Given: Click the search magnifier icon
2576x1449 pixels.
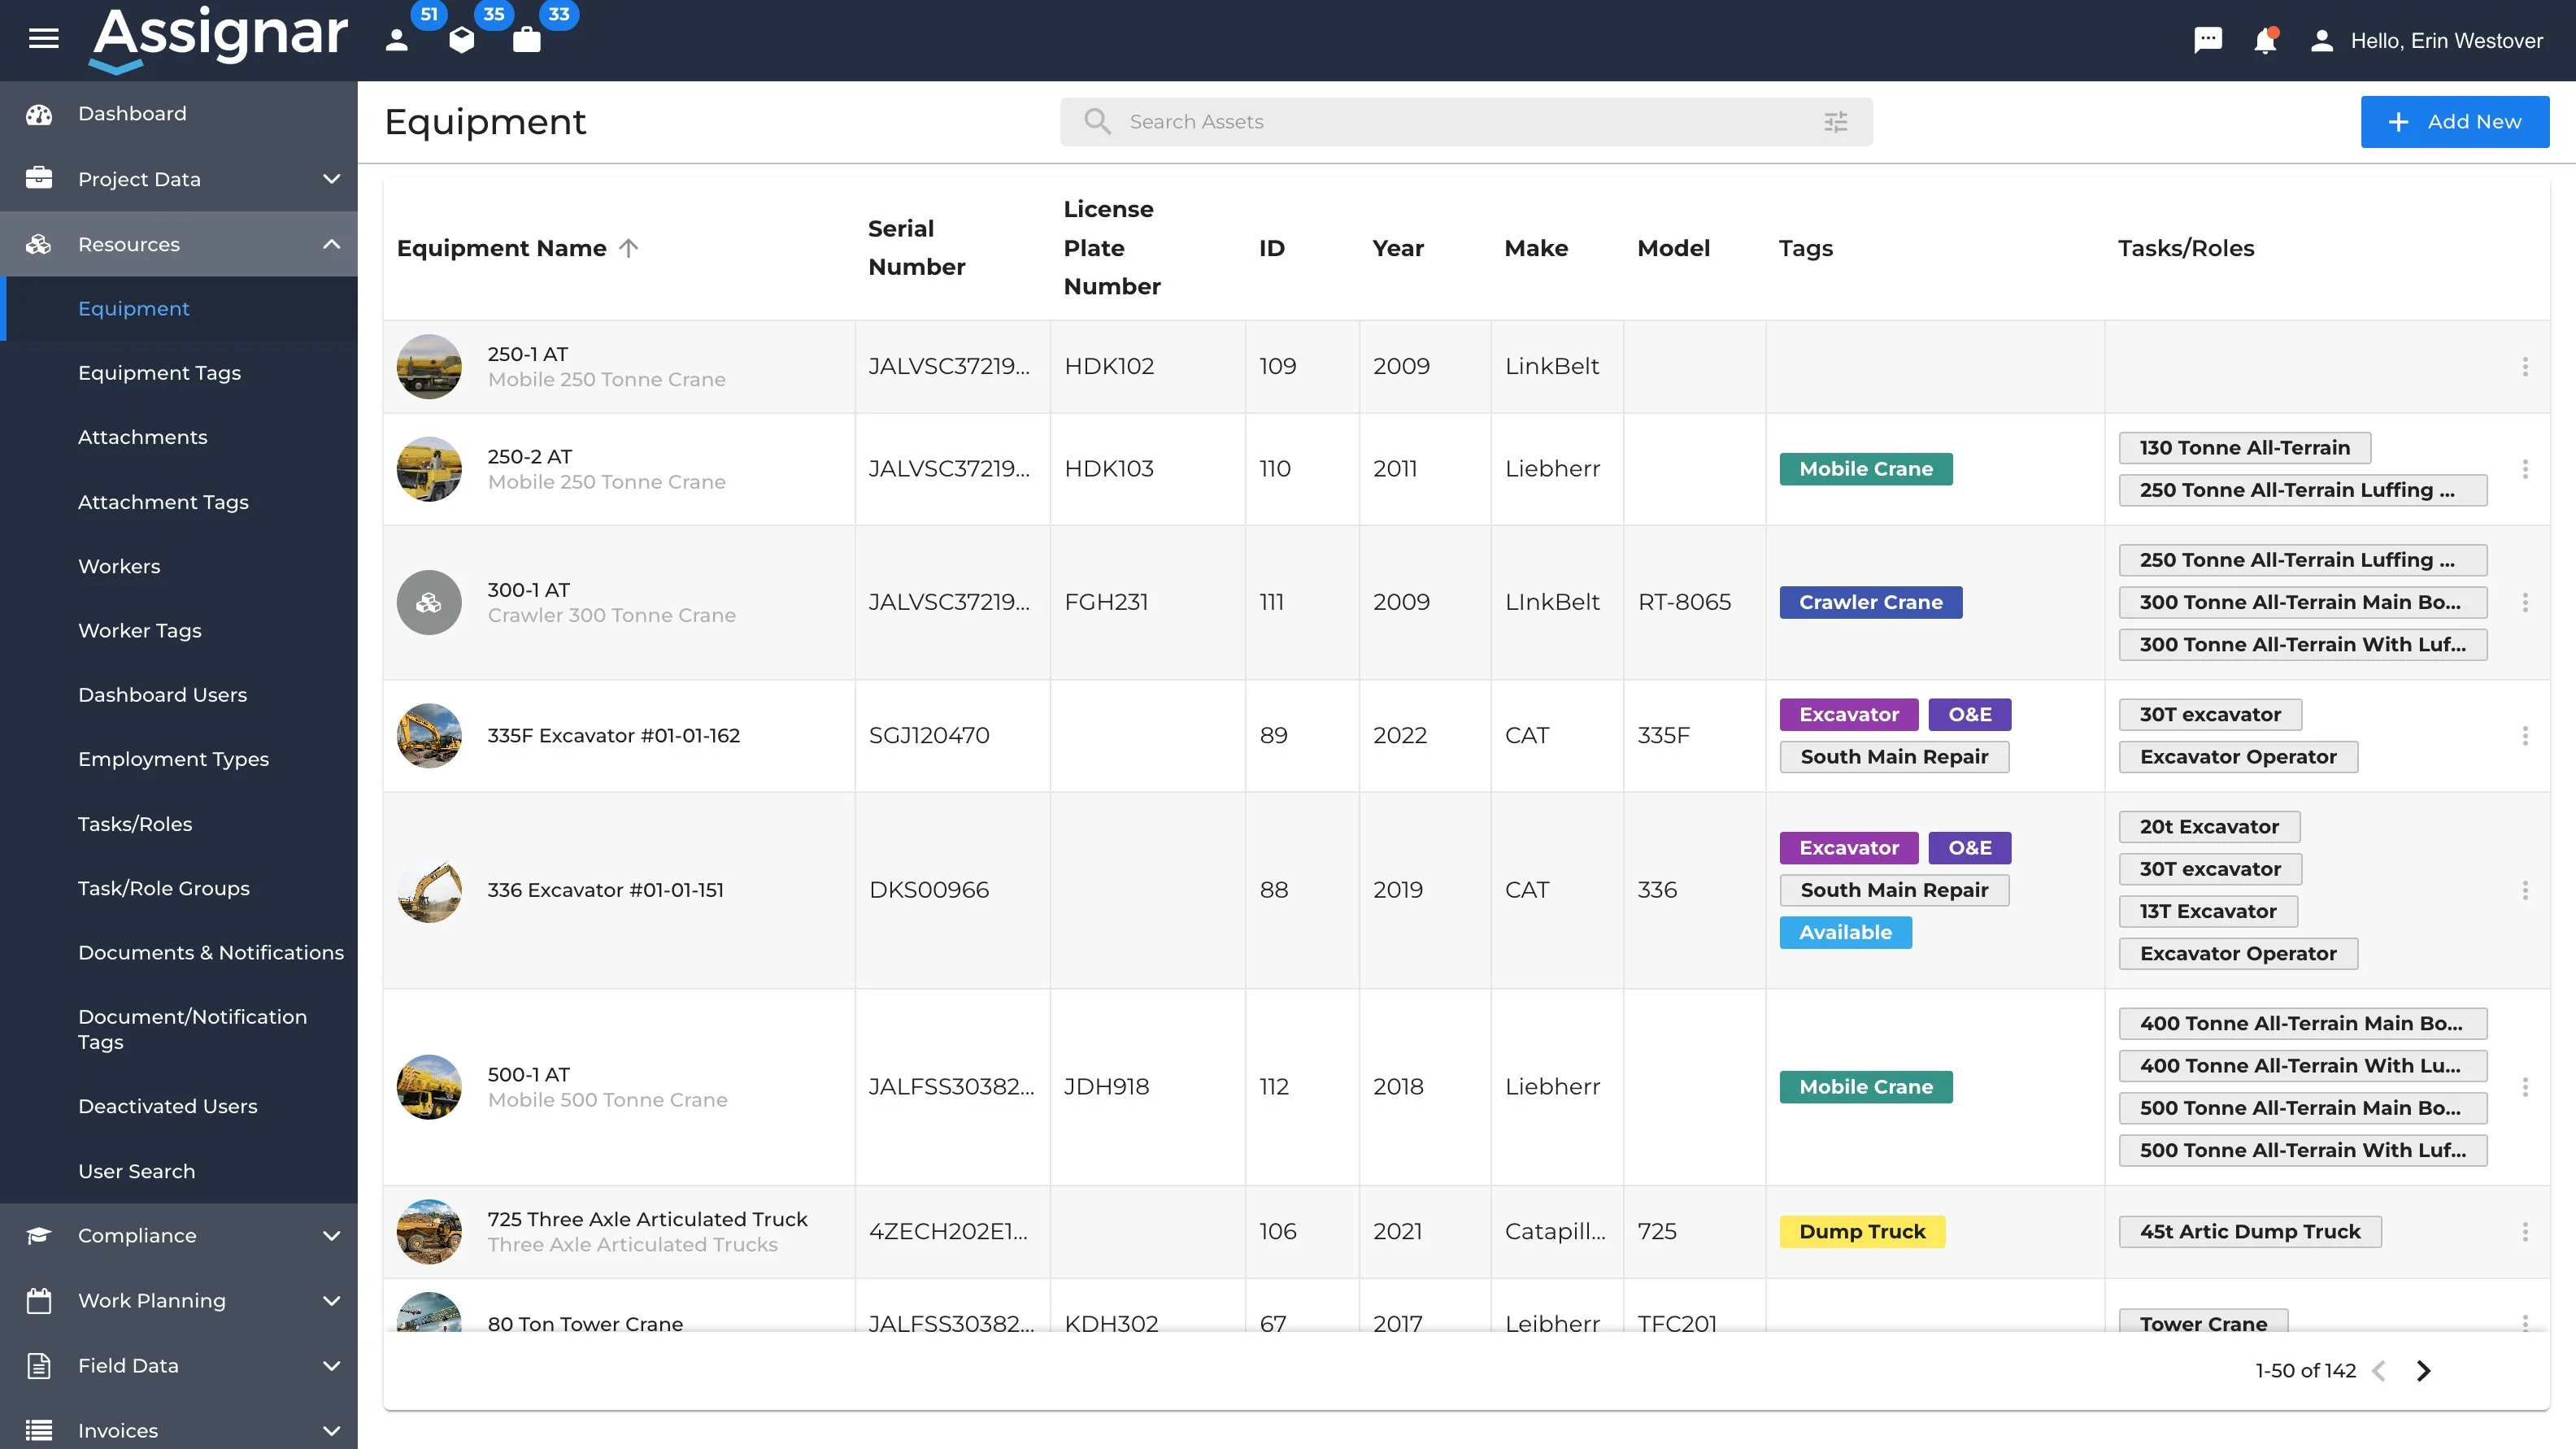Looking at the screenshot, I should (x=1097, y=121).
